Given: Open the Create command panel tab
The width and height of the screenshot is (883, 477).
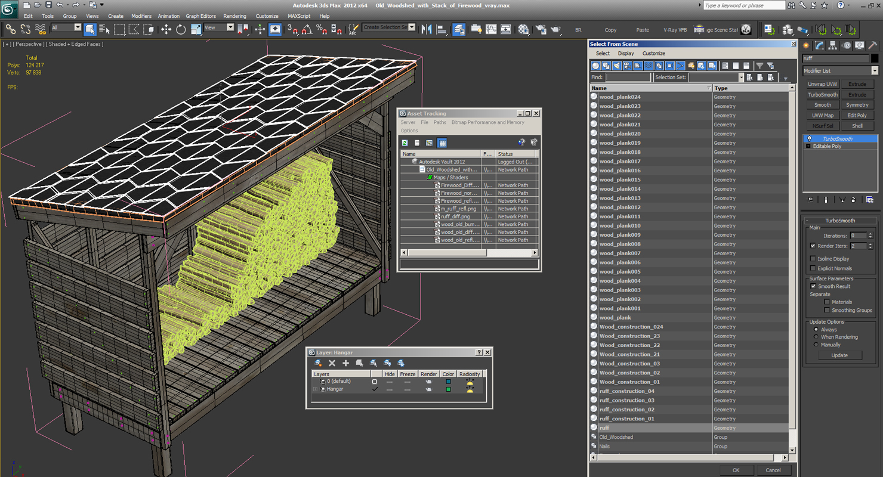Looking at the screenshot, I should pyautogui.click(x=807, y=45).
